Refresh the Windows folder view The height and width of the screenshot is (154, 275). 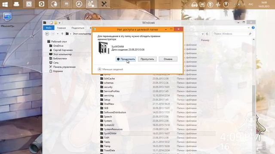pyautogui.click(x=207, y=34)
